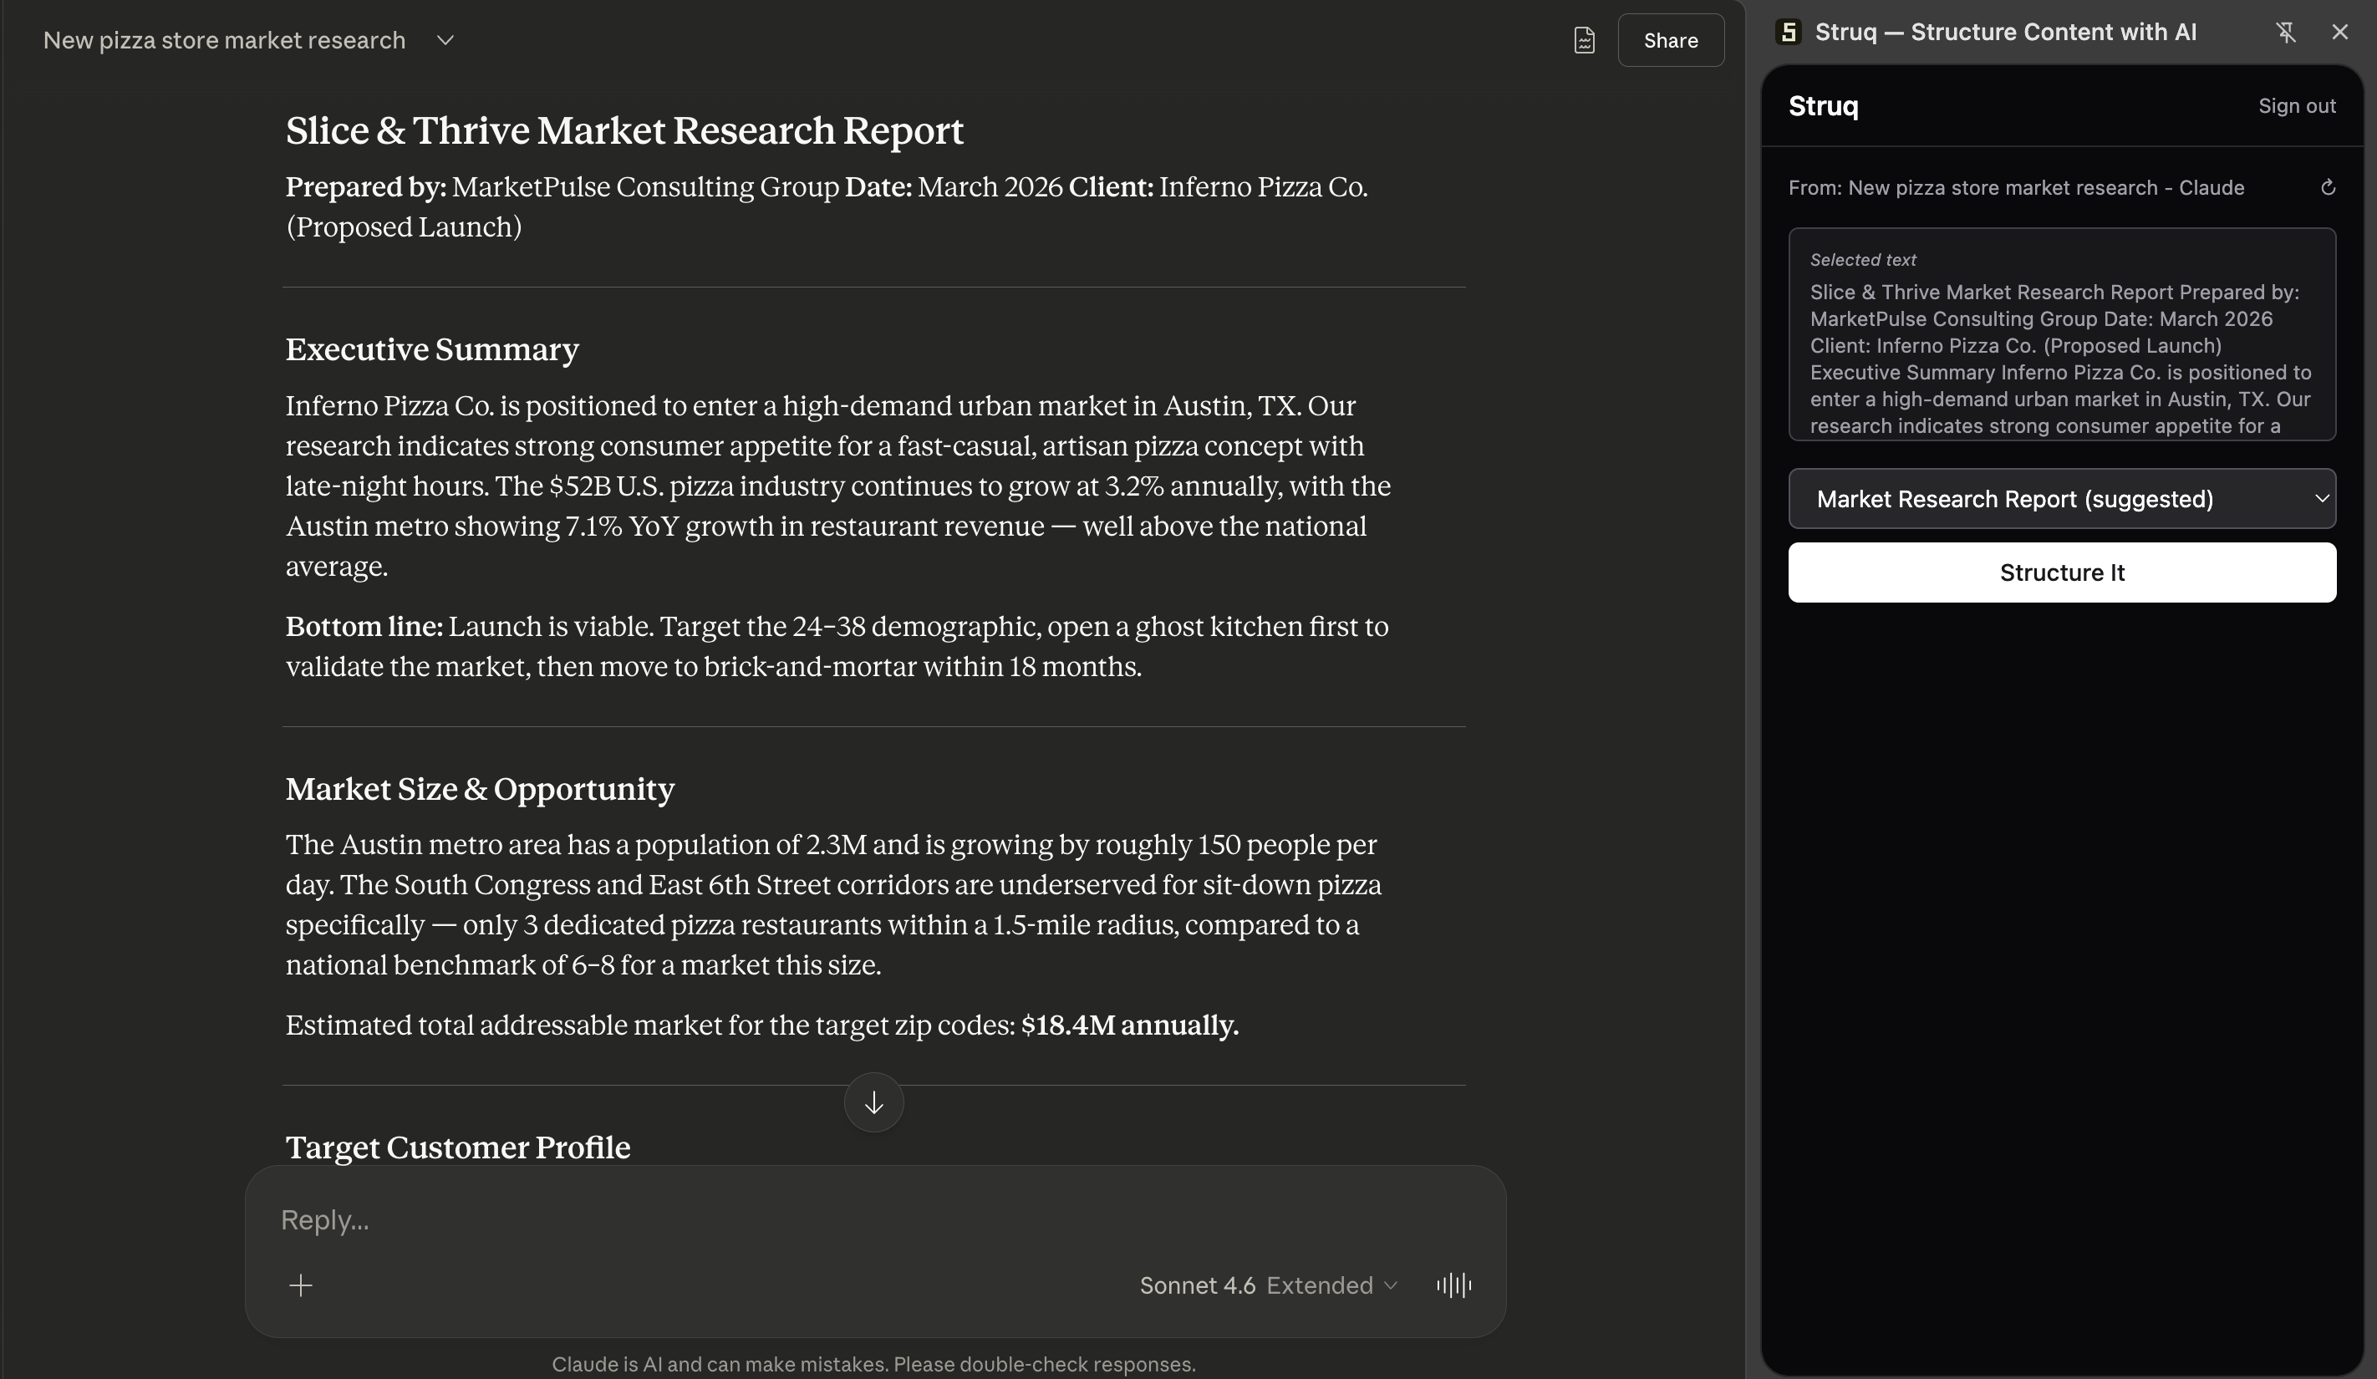Click the Selected text preview box
2377x1379 pixels.
pos(2060,338)
